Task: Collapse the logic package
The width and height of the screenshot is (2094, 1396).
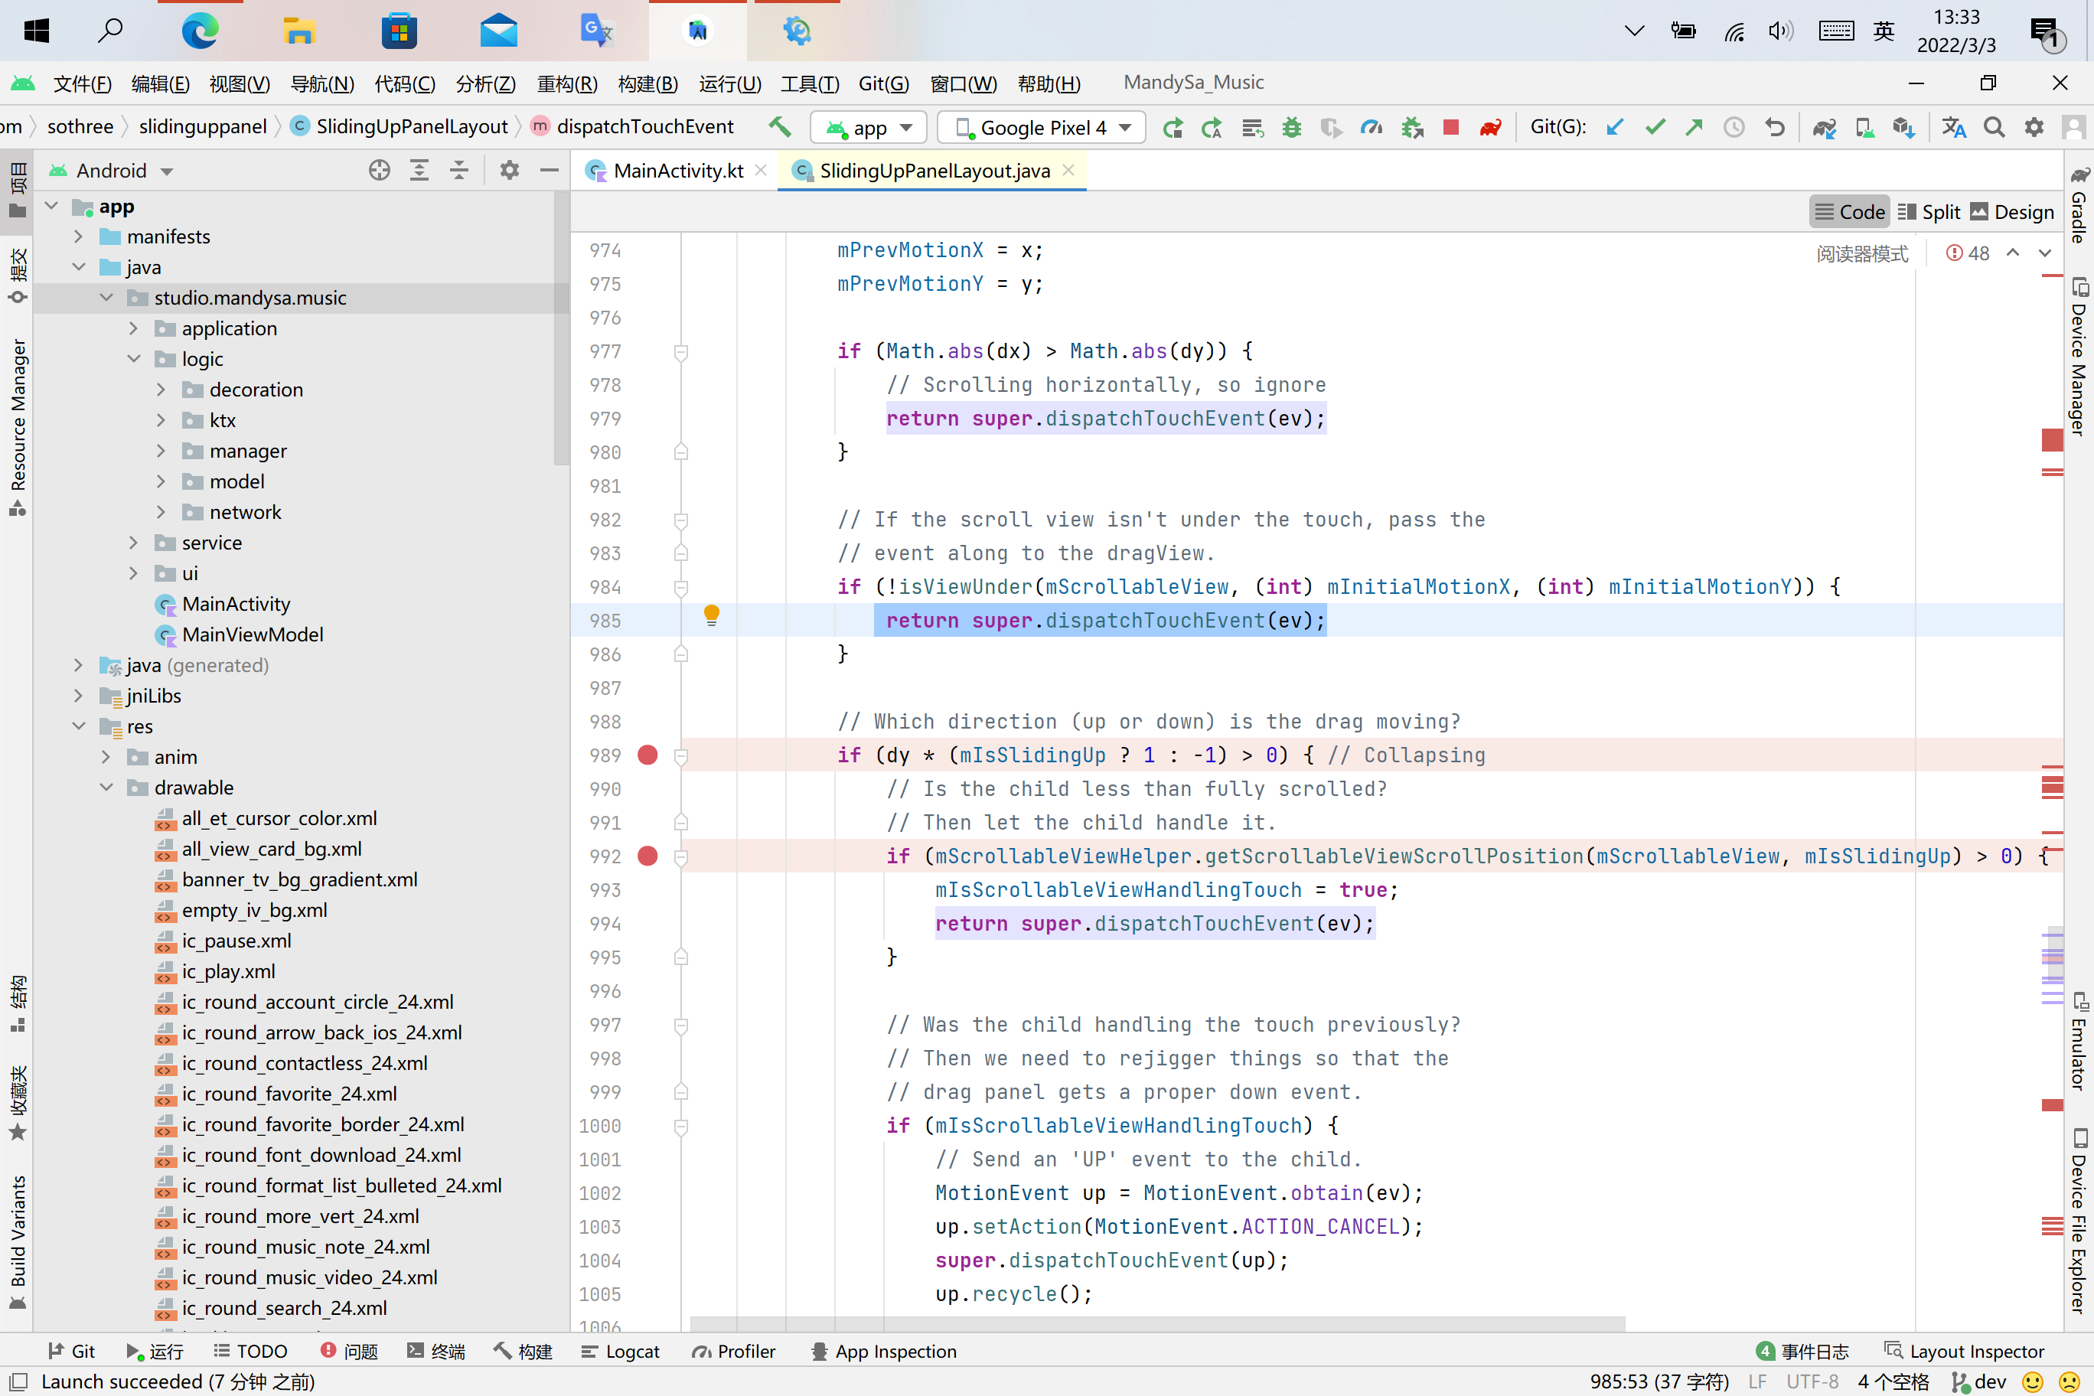Action: point(133,359)
